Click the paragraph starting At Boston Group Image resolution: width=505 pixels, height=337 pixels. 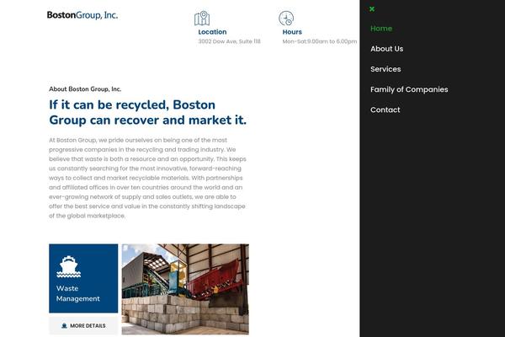tap(147, 178)
